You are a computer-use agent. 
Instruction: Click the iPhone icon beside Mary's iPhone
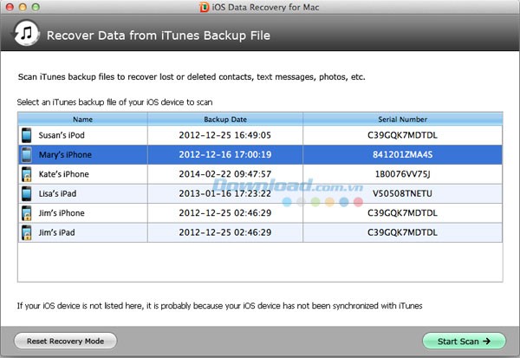coord(26,155)
